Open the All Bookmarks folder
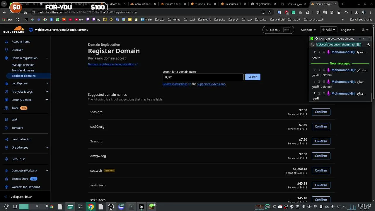375x211 pixels. (361, 20)
